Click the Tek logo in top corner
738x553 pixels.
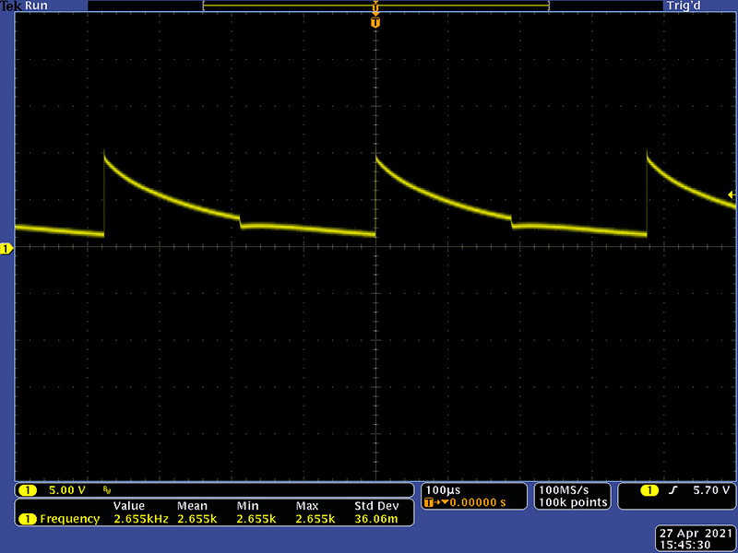tap(10, 6)
